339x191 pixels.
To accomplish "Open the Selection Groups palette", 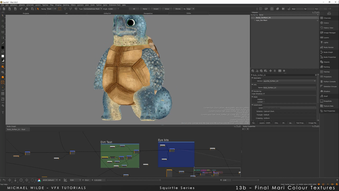I will click(x=330, y=86).
